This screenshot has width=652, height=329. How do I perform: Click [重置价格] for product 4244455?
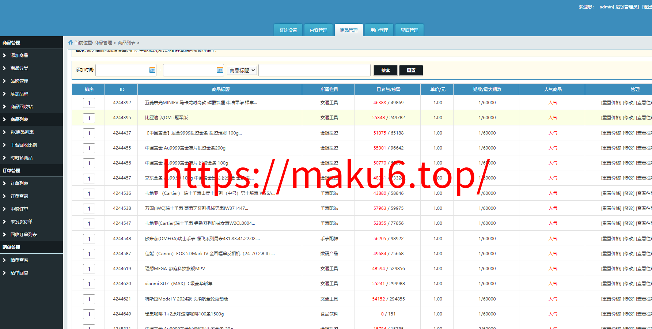point(611,148)
